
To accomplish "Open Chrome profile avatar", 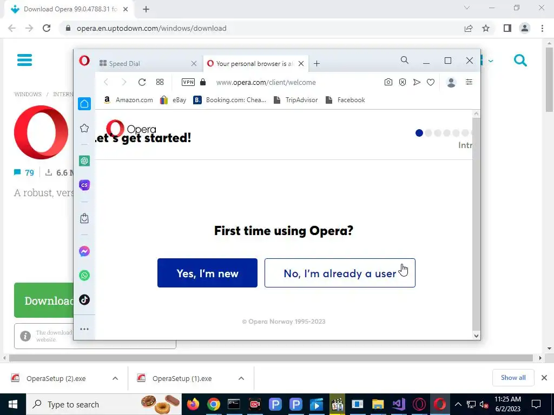I will 525,28.
